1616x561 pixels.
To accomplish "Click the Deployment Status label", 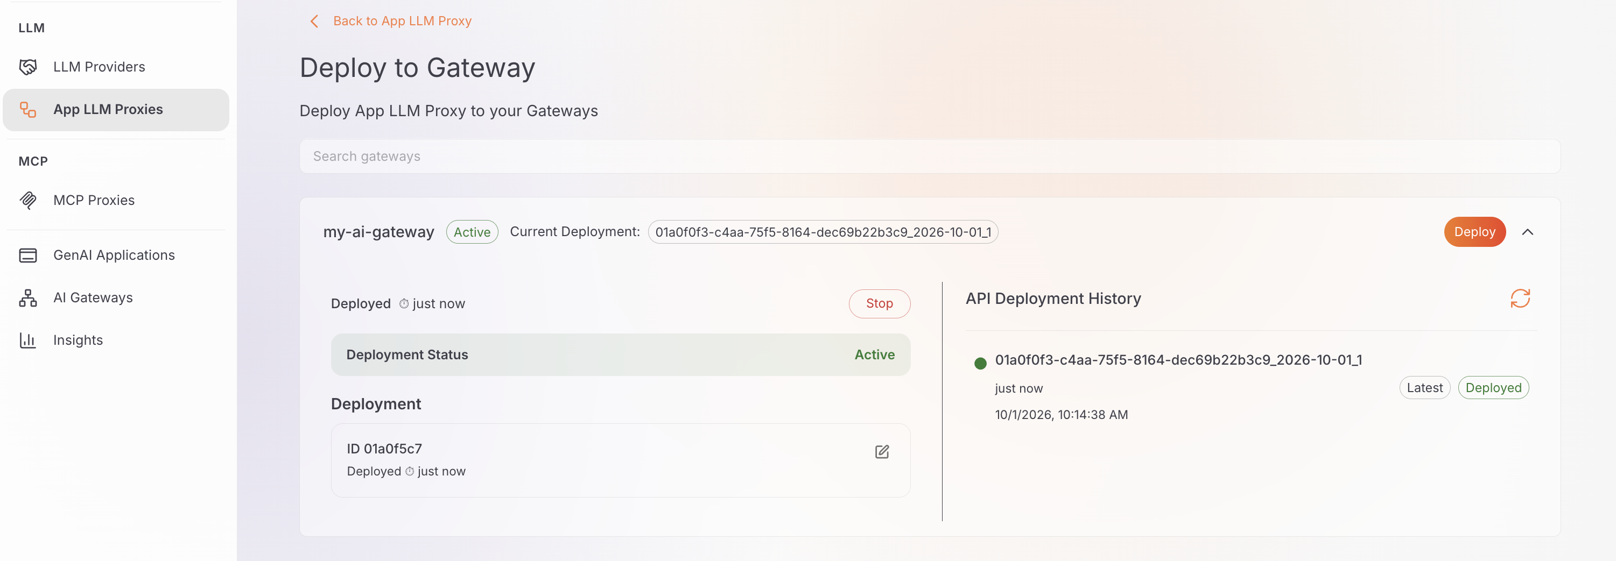I will [x=407, y=355].
